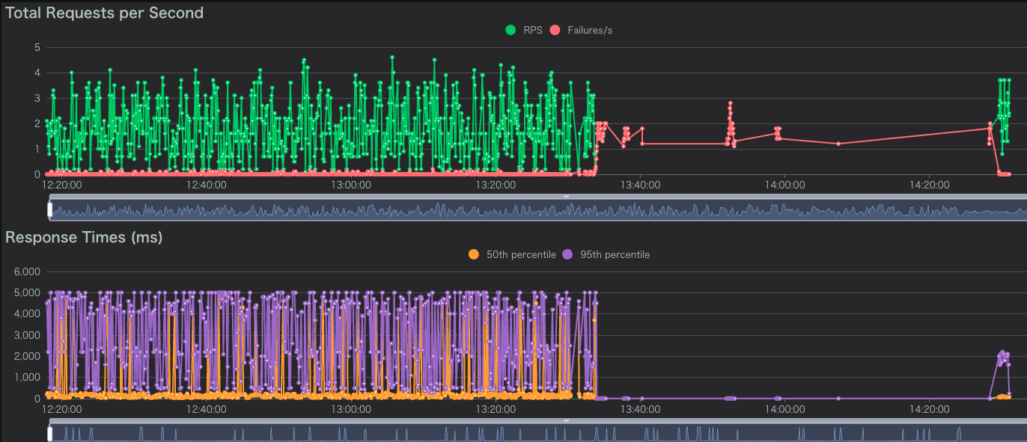Click center grip atop the response times zoom slider
This screenshot has height=442, width=1027.
pyautogui.click(x=566, y=421)
